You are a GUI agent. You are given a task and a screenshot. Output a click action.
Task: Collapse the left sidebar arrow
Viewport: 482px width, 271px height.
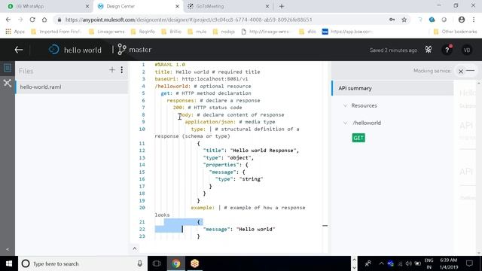(8, 249)
